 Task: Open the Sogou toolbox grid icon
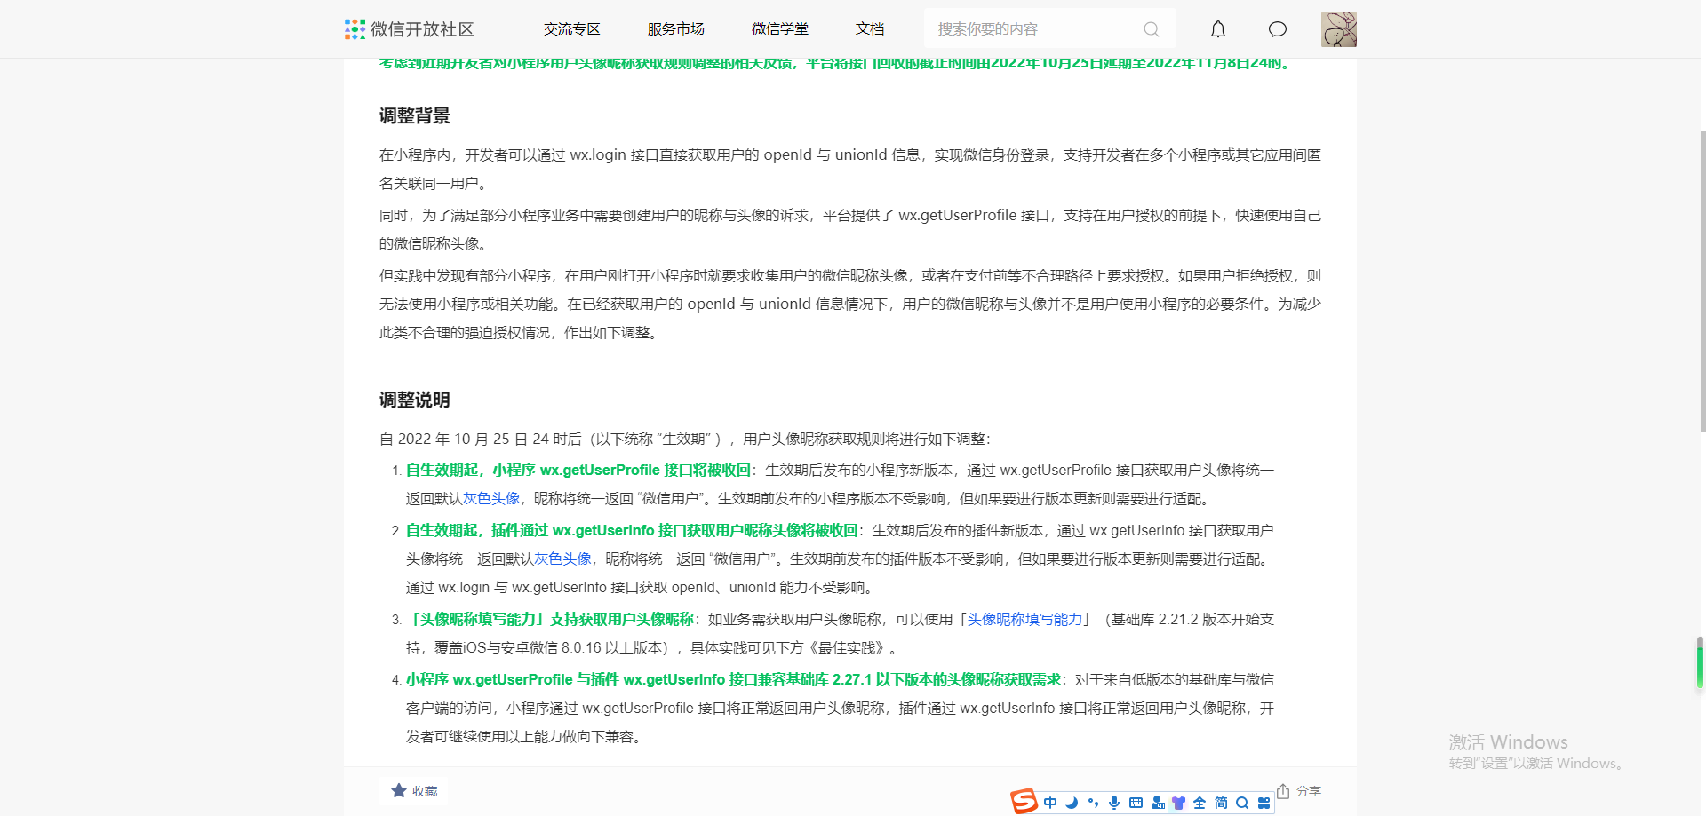point(1264,803)
